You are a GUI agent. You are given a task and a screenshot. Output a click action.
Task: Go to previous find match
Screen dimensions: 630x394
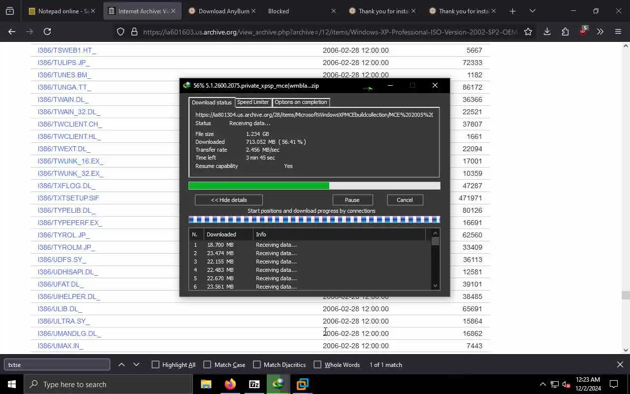122,364
